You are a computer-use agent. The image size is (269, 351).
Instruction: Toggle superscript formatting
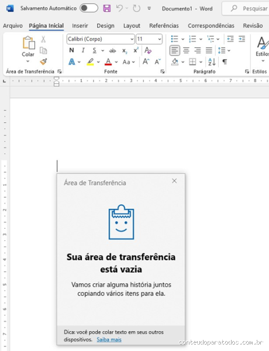coord(136,50)
